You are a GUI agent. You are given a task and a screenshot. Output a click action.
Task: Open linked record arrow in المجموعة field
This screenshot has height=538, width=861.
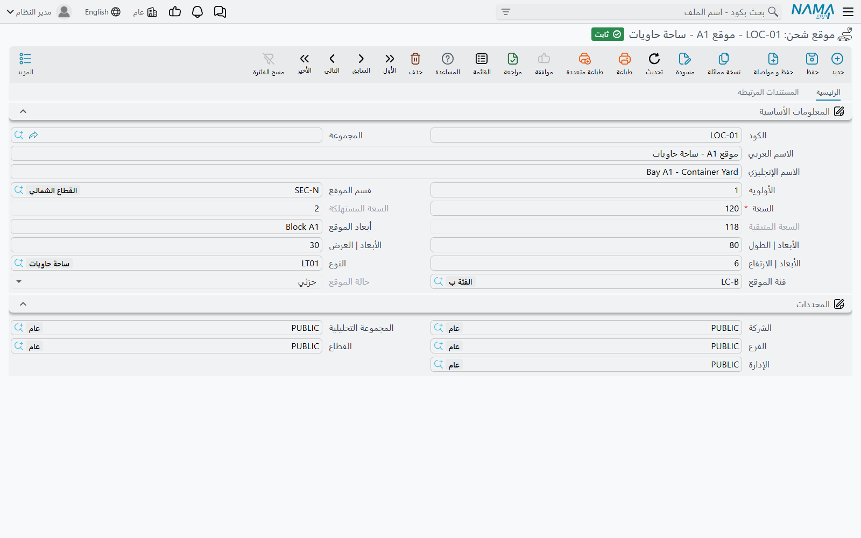click(33, 135)
